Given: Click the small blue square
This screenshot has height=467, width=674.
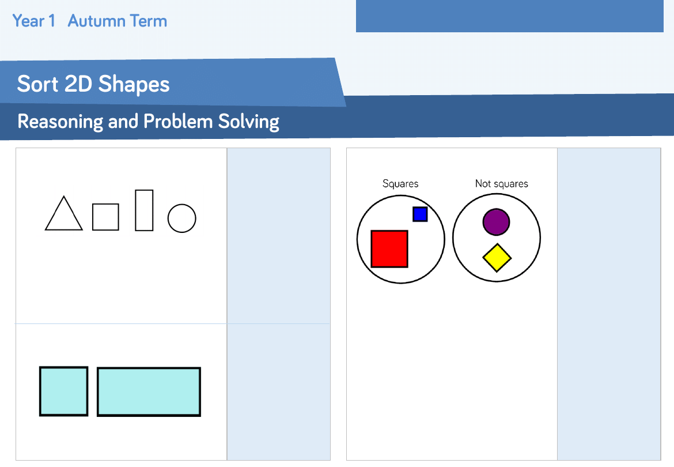Looking at the screenshot, I should pyautogui.click(x=420, y=214).
